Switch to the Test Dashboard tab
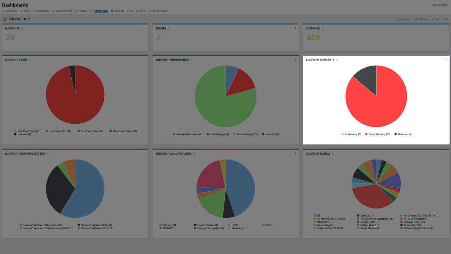 (158, 11)
